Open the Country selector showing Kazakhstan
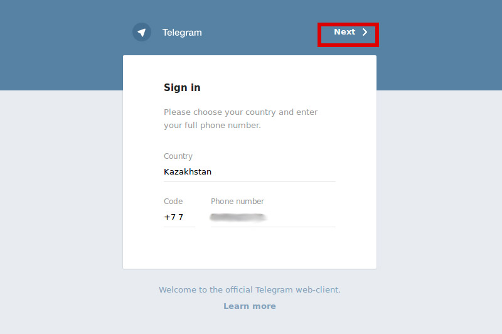 tap(249, 171)
